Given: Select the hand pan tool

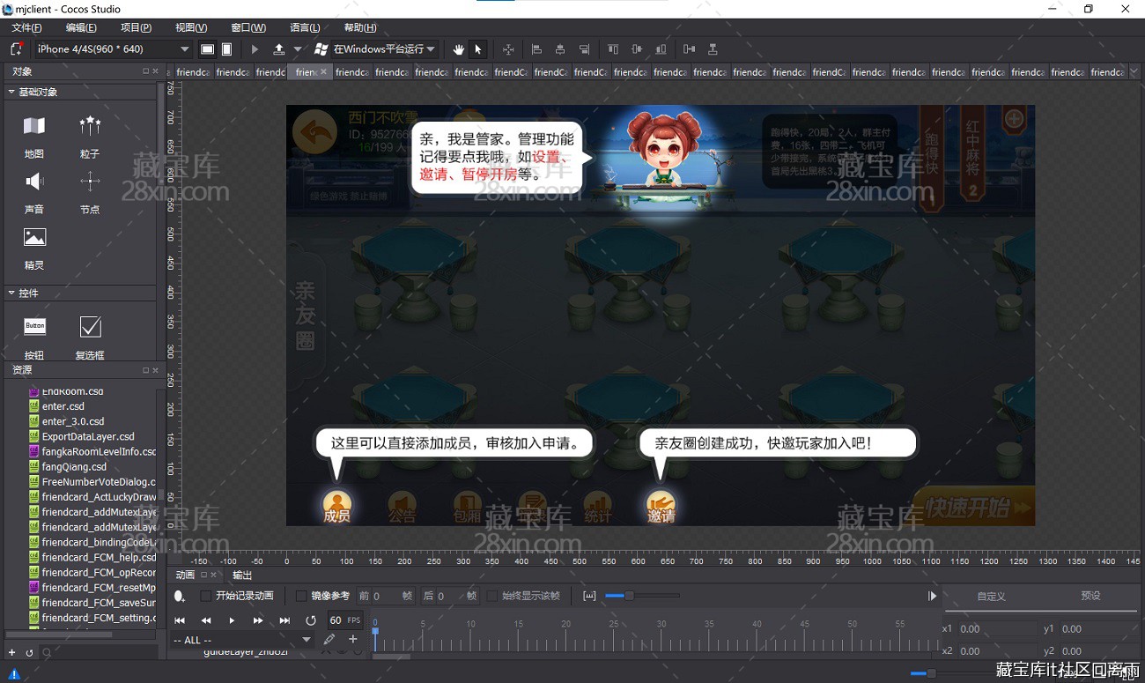Looking at the screenshot, I should tap(458, 49).
